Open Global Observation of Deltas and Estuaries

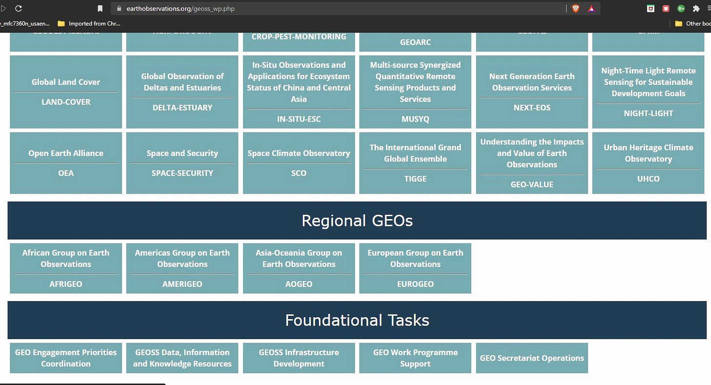pos(182,92)
